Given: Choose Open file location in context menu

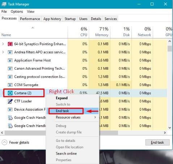Looking at the screenshot, I should point(72,147).
